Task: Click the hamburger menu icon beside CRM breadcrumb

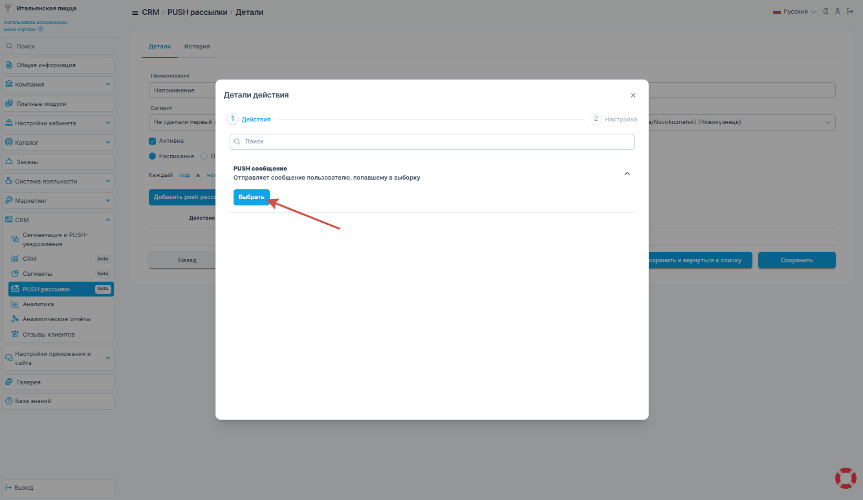Action: (135, 13)
